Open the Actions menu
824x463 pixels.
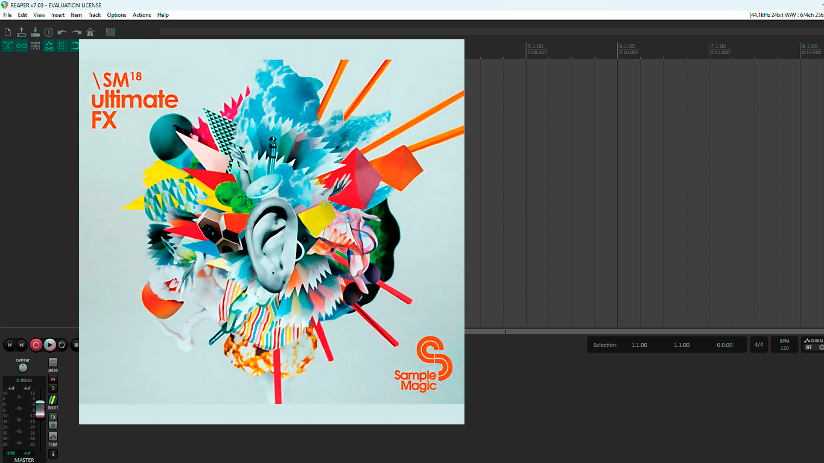tap(142, 15)
